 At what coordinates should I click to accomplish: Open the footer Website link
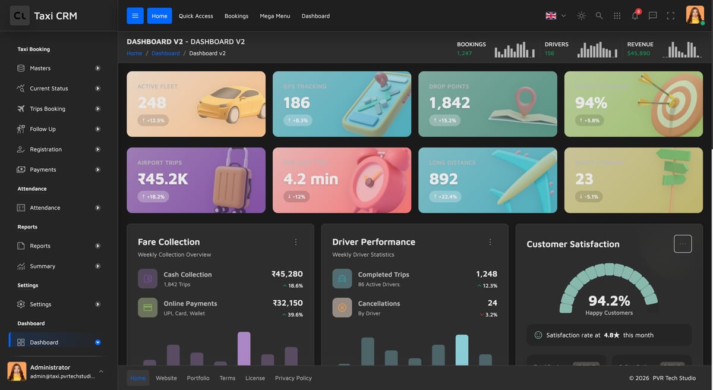(166, 378)
